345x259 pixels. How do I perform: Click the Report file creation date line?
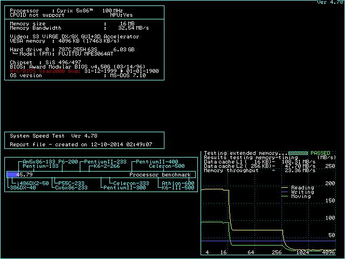click(x=81, y=145)
